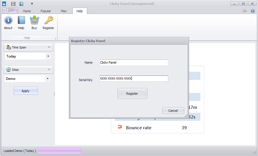Open the About information icon

click(8, 20)
